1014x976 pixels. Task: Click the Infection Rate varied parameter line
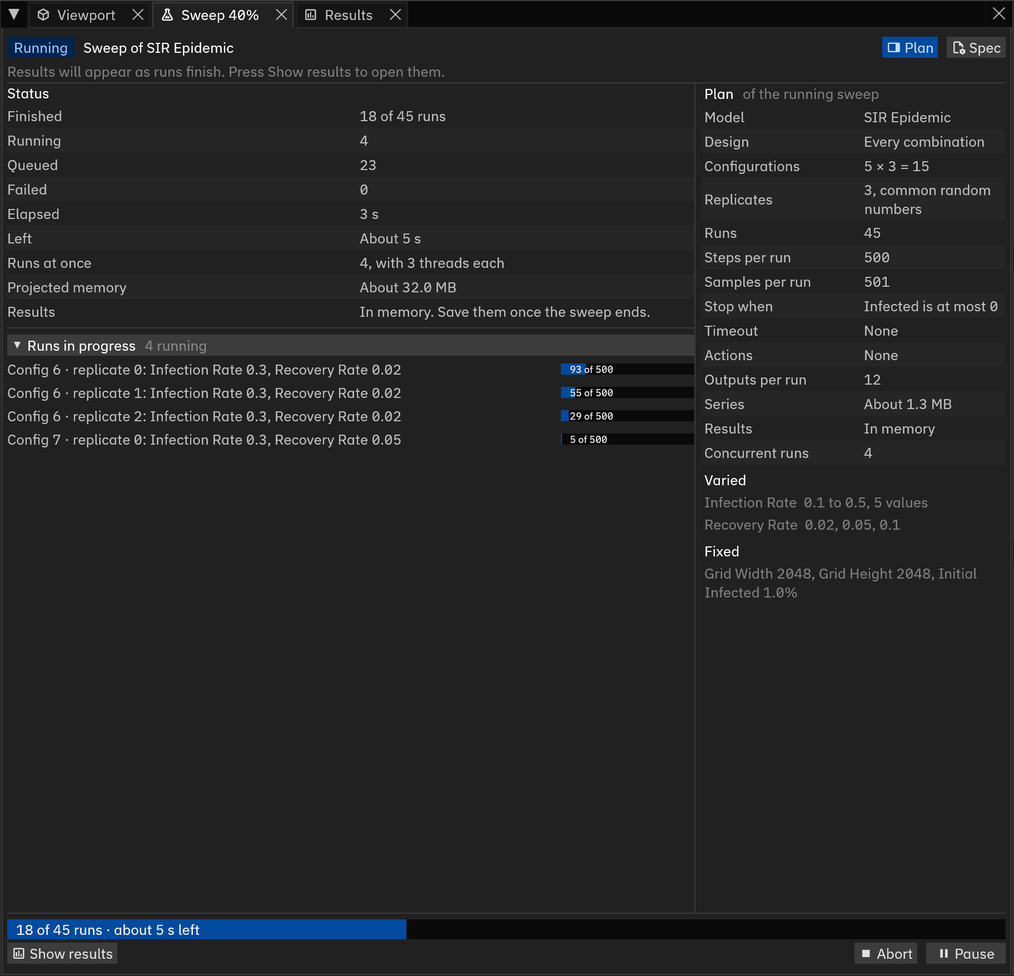pos(816,503)
